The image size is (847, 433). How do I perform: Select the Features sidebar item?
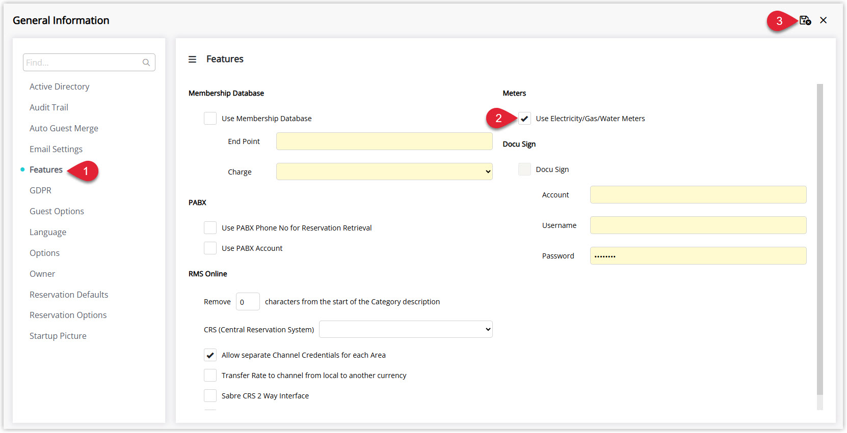click(46, 170)
